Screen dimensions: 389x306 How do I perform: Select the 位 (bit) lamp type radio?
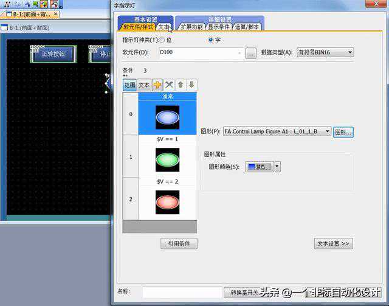click(162, 40)
